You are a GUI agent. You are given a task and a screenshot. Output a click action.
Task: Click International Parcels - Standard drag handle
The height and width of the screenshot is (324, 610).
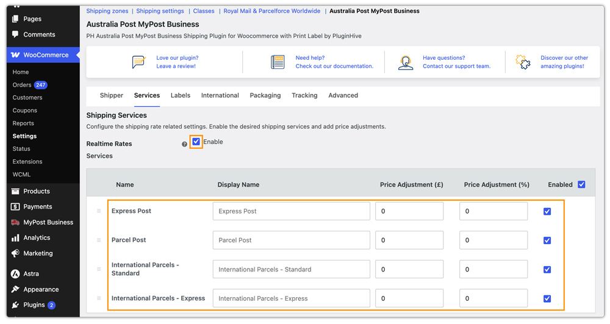pyautogui.click(x=99, y=269)
